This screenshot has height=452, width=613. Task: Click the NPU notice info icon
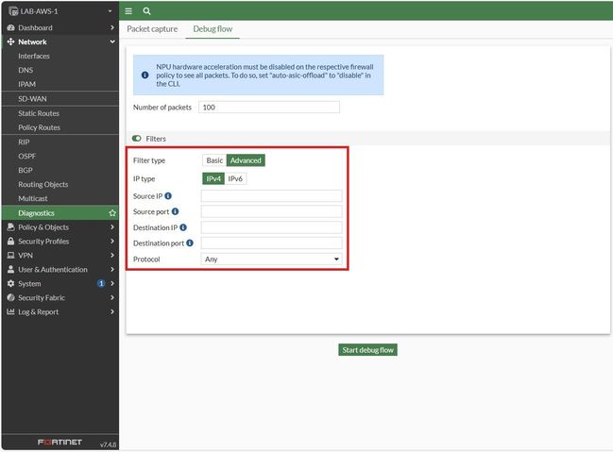(x=145, y=75)
